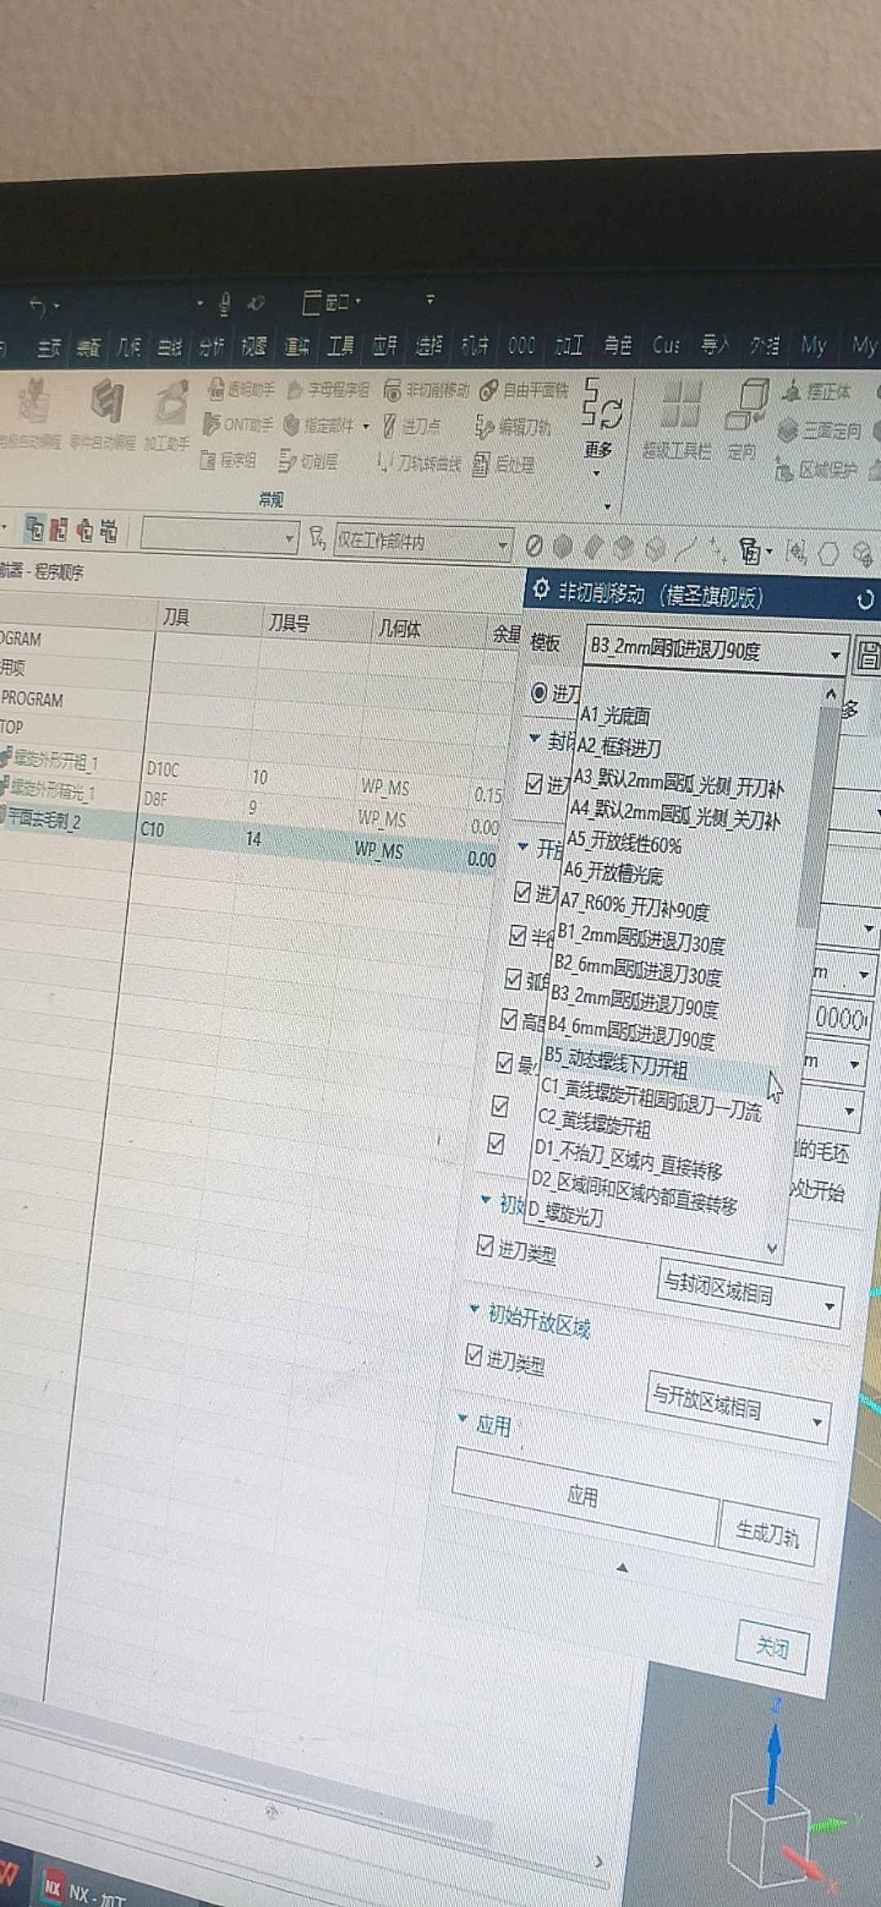
Task: Click the 生成刀轨 button
Action: pyautogui.click(x=768, y=1533)
